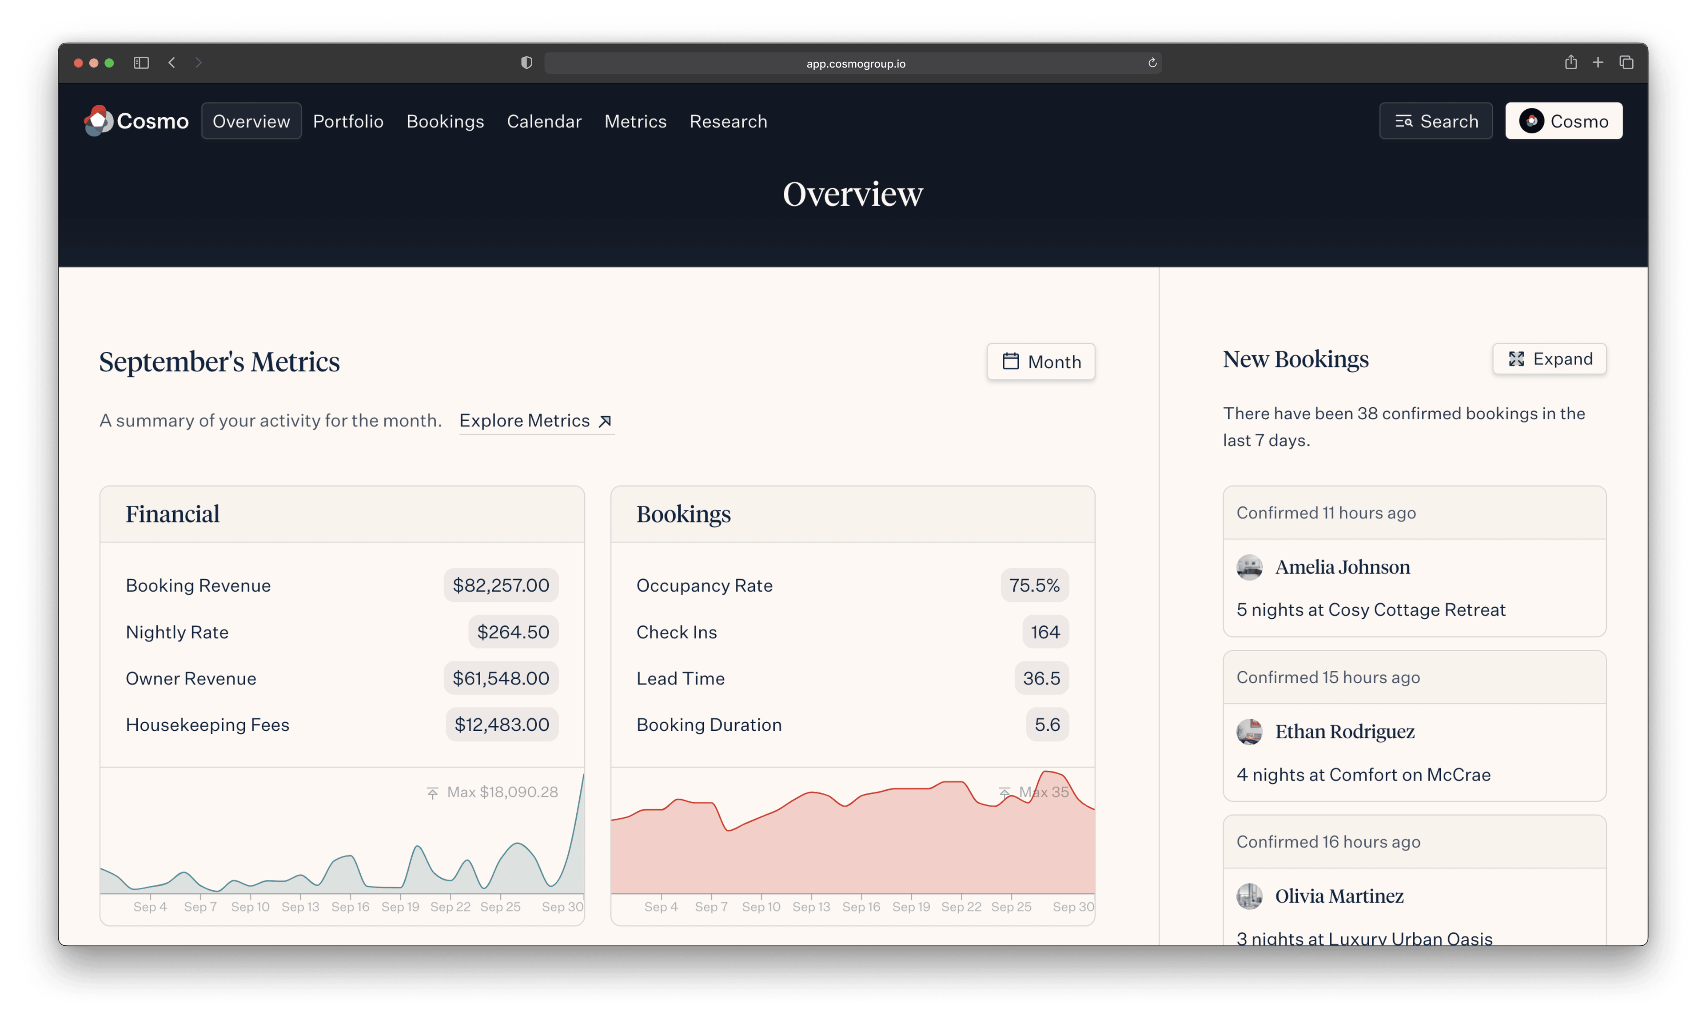Viewport: 1706px width, 1019px height.
Task: Click the browser back arrow
Action: 171,63
